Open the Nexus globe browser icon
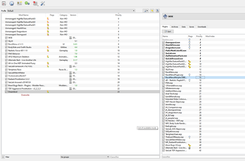Screen dimensions: 245x161 point(11,3)
